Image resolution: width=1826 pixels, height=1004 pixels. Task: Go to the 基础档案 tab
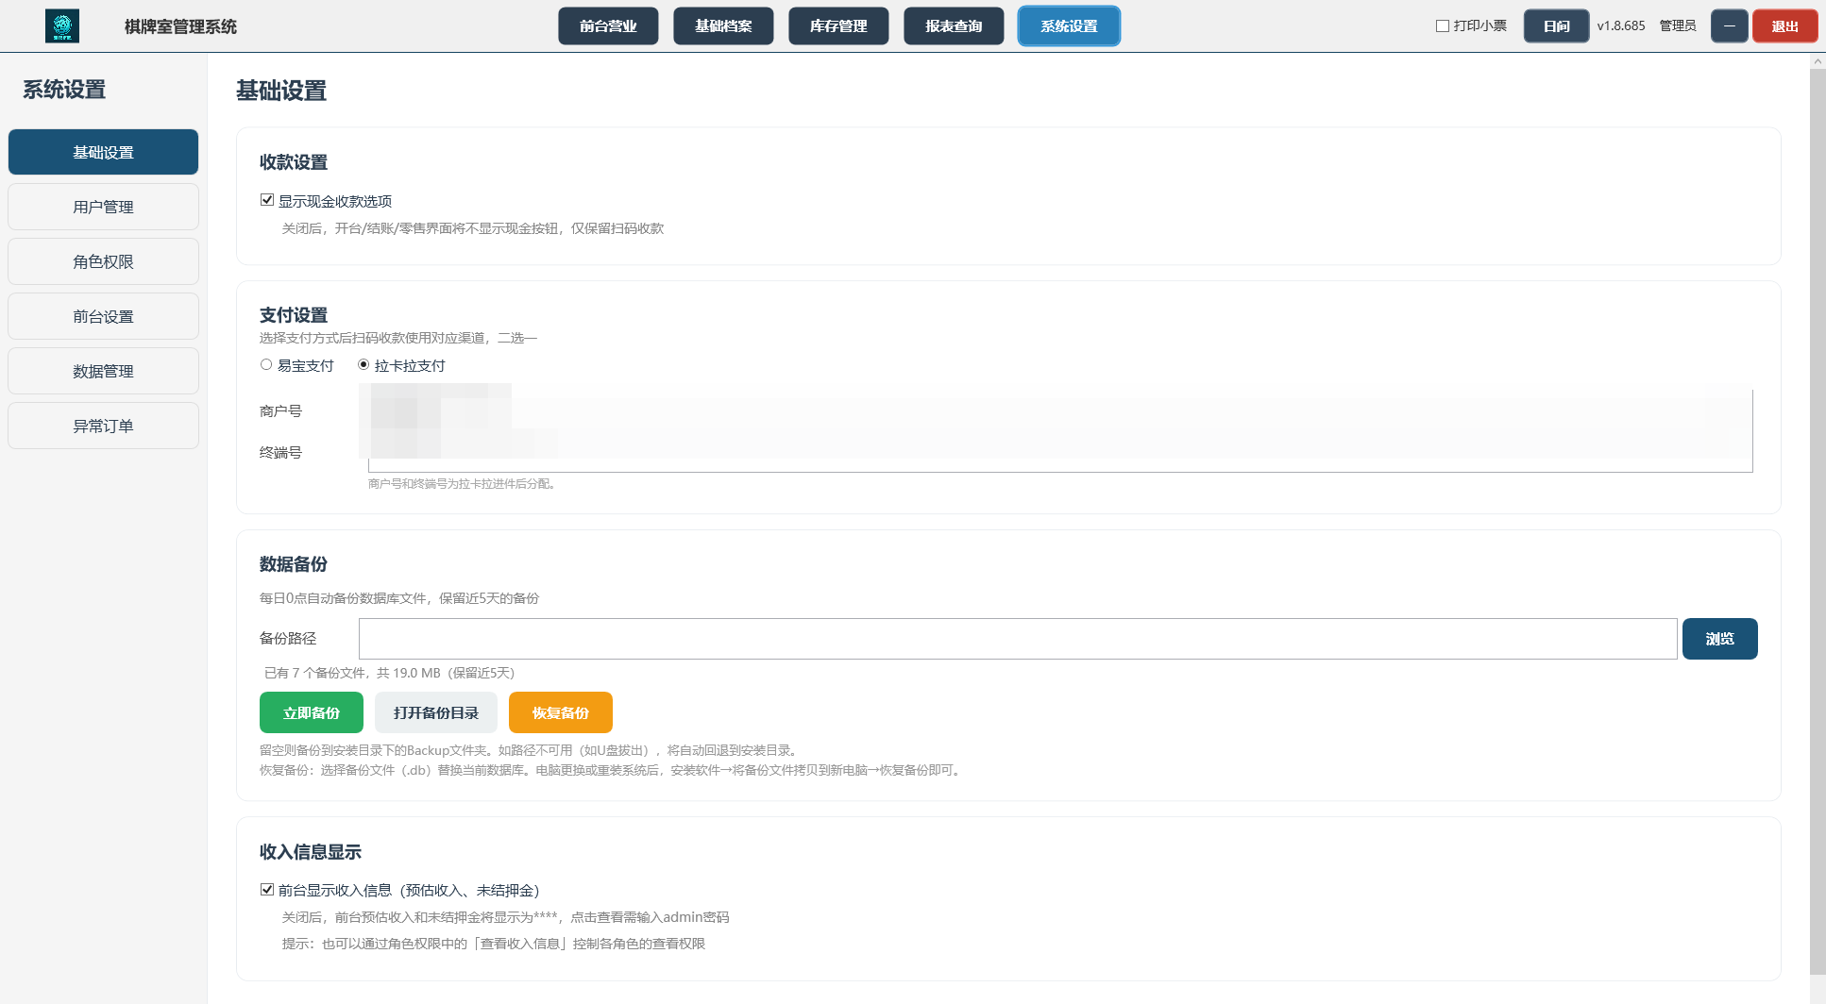(x=723, y=25)
